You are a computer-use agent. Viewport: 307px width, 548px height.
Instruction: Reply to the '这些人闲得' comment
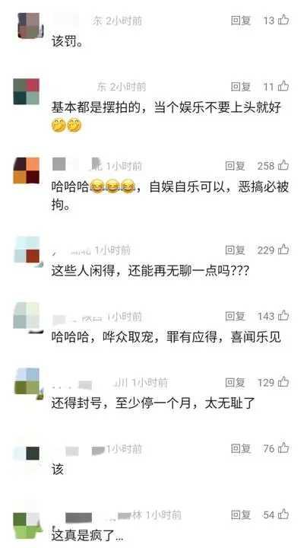(x=235, y=250)
